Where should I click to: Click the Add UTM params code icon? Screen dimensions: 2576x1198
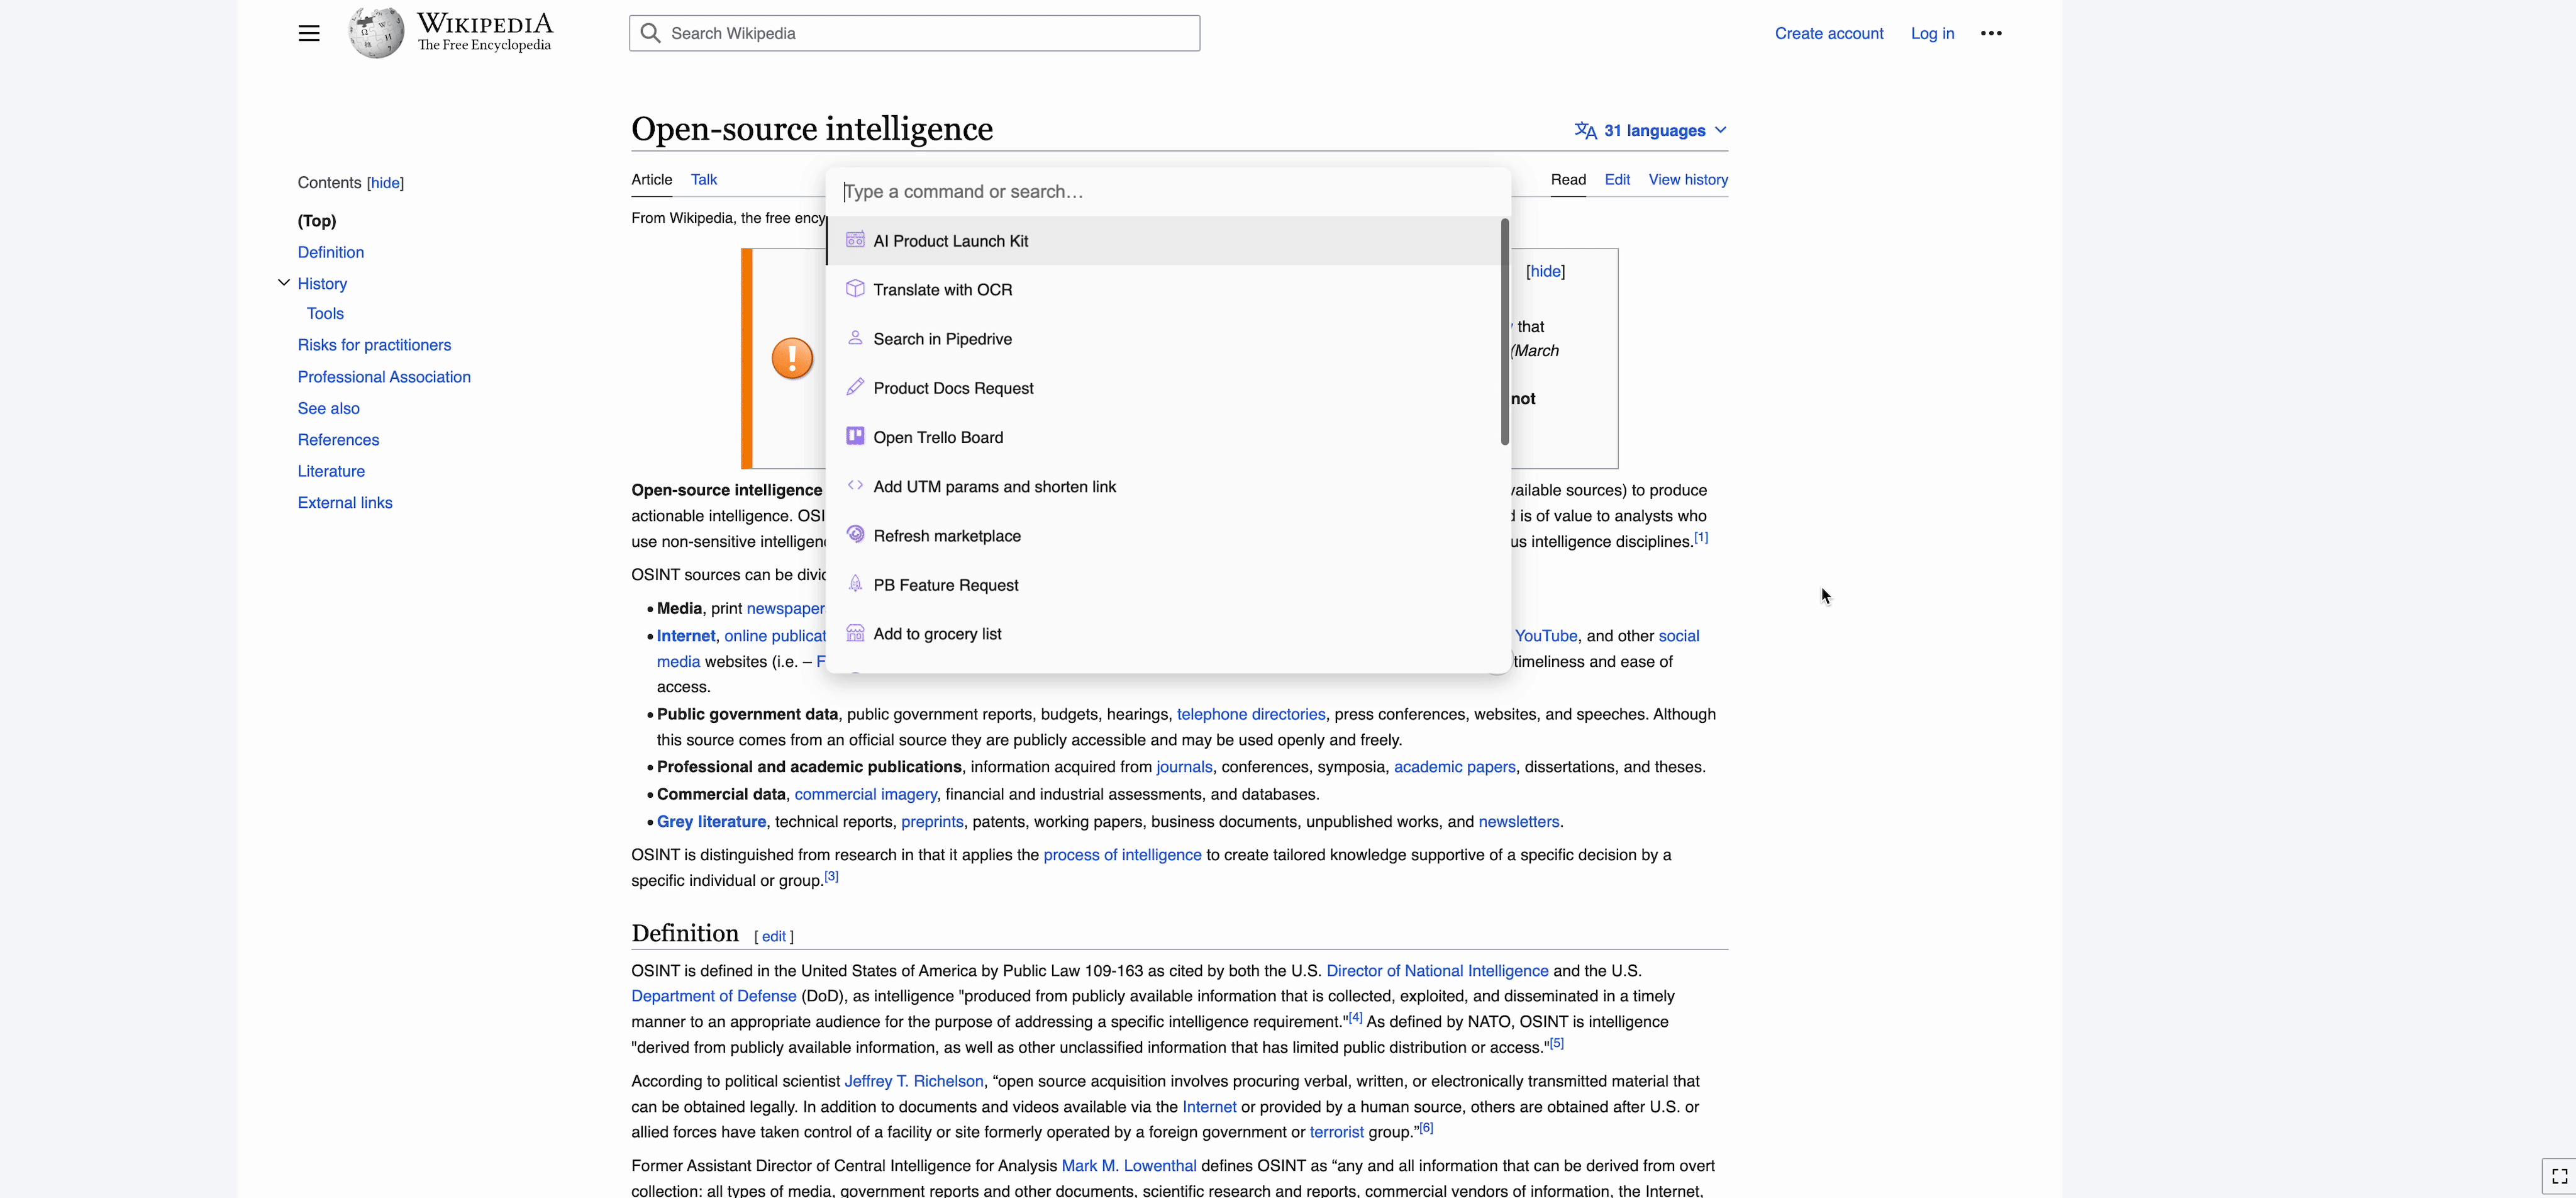855,485
